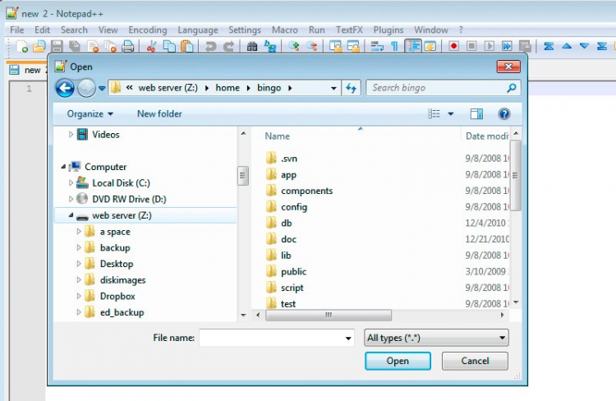Click the Start Recording macro red dot icon
The height and width of the screenshot is (401, 616).
coord(453,46)
